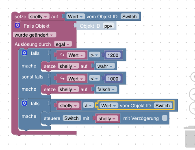
Task: Open the wahr boolean dropdown
Action: pos(105,66)
